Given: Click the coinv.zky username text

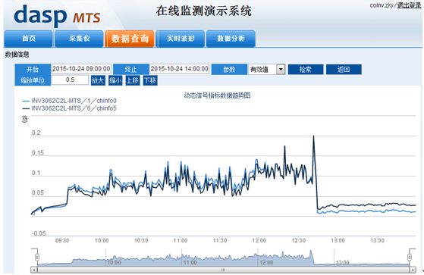Looking at the screenshot, I should coord(382,5).
